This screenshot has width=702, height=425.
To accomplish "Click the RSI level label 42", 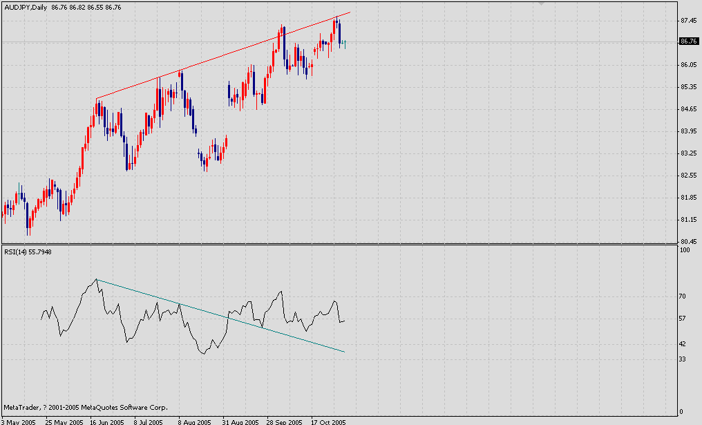I will [682, 344].
